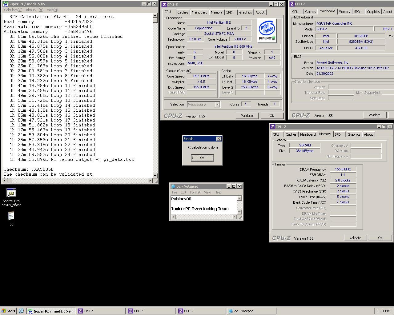394x315 pixels.
Task: Click Notepad horizontal scrollbar left arrow
Action: click(173, 217)
